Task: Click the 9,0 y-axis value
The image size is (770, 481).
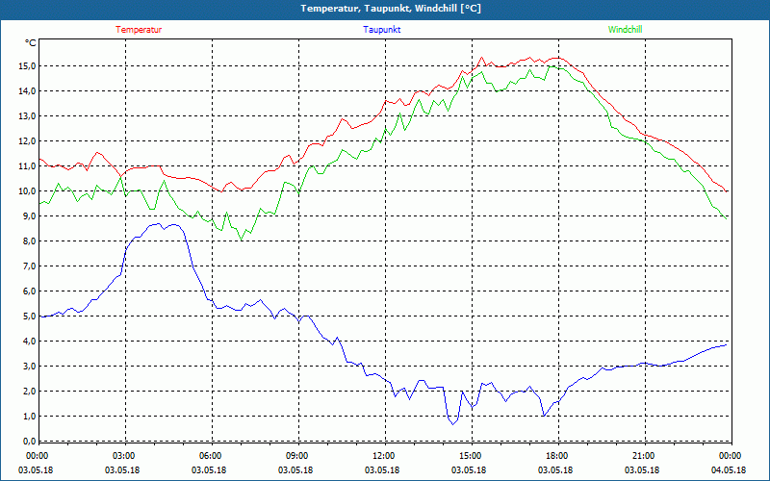Action: click(x=29, y=216)
